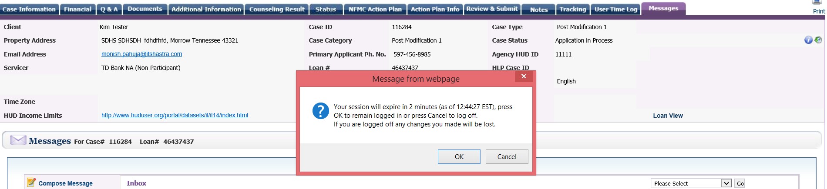Go to the Counseling Result tab
The height and width of the screenshot is (189, 827).
[277, 9]
